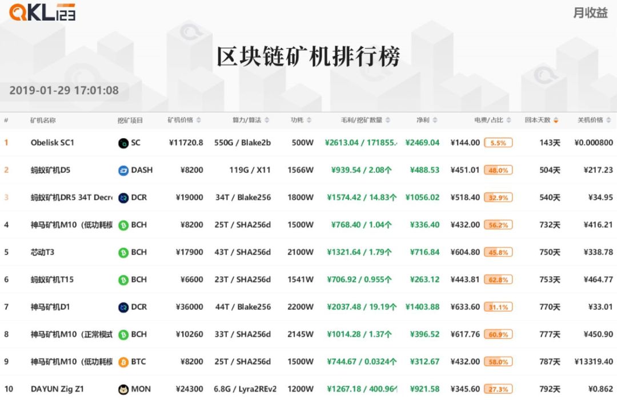Click the 31.1% electricity ratio bar
The image size is (617, 400).
click(498, 307)
